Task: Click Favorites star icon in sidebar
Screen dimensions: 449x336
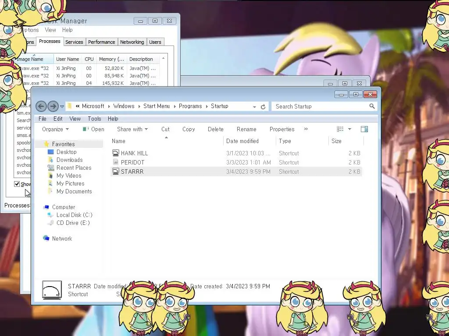Action: point(46,143)
